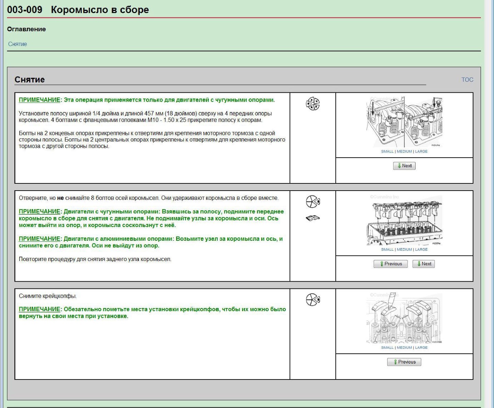Screen dimensions: 494x408
Task: Click the text Снимите крейцкопфы.
Action: 48,296
